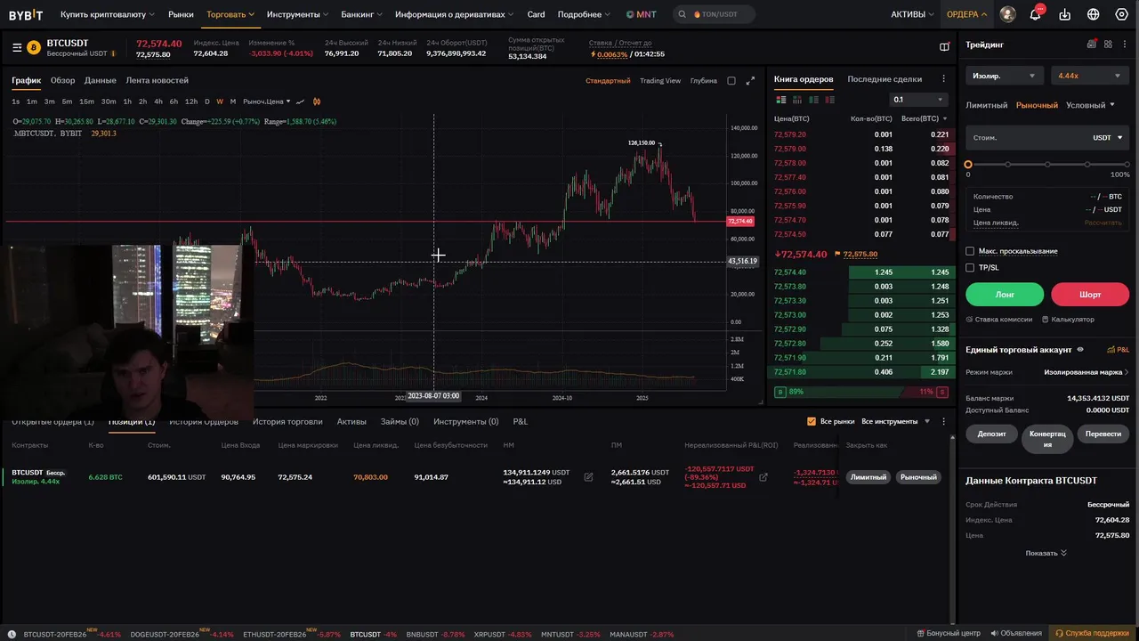Select the Лимитный order tab
This screenshot has height=641, width=1139.
click(986, 105)
